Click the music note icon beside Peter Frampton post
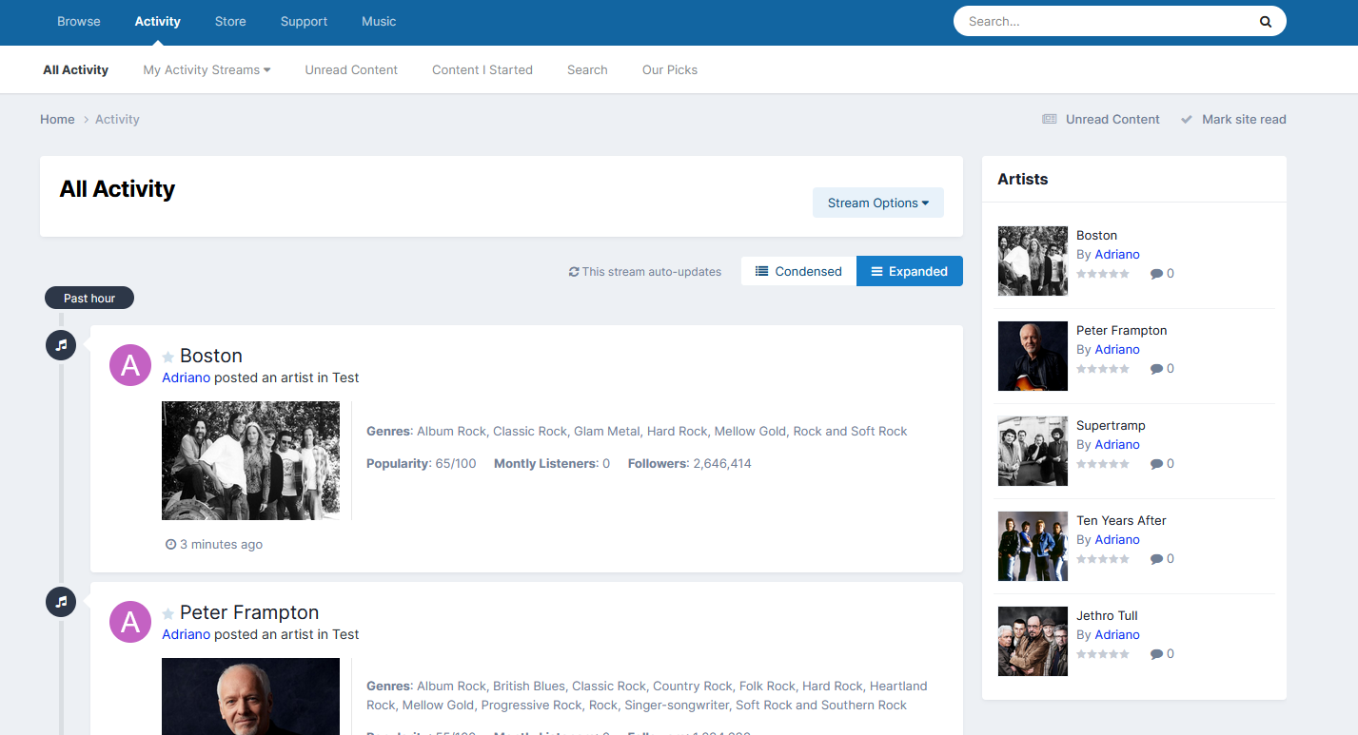 pyautogui.click(x=61, y=602)
